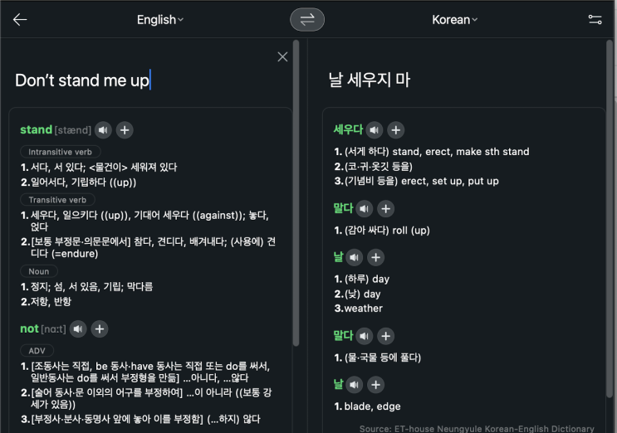Play pronunciation of the word stand

[103, 129]
